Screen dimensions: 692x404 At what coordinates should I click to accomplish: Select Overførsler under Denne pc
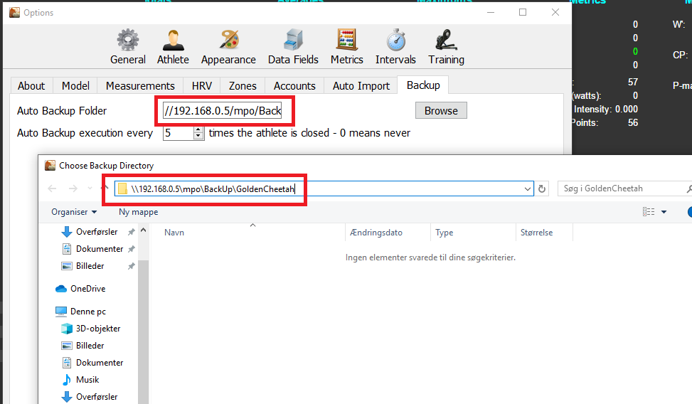click(97, 396)
